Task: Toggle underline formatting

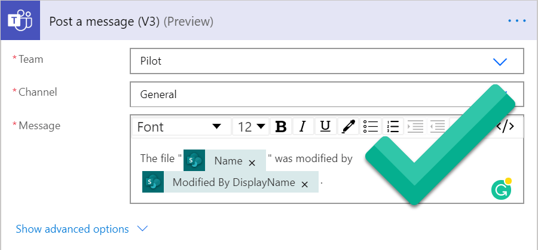Action: pos(325,127)
